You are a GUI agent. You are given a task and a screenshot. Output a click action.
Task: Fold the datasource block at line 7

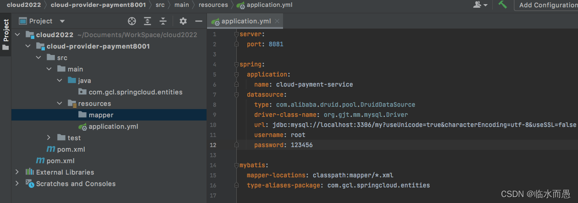point(236,94)
